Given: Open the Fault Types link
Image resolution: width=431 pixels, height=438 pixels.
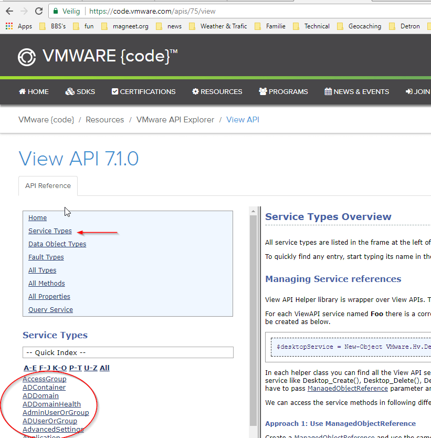Looking at the screenshot, I should (x=46, y=257).
